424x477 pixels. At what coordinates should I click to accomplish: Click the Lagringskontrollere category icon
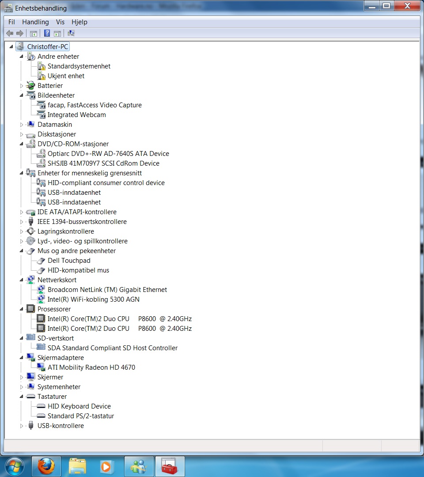tap(31, 231)
